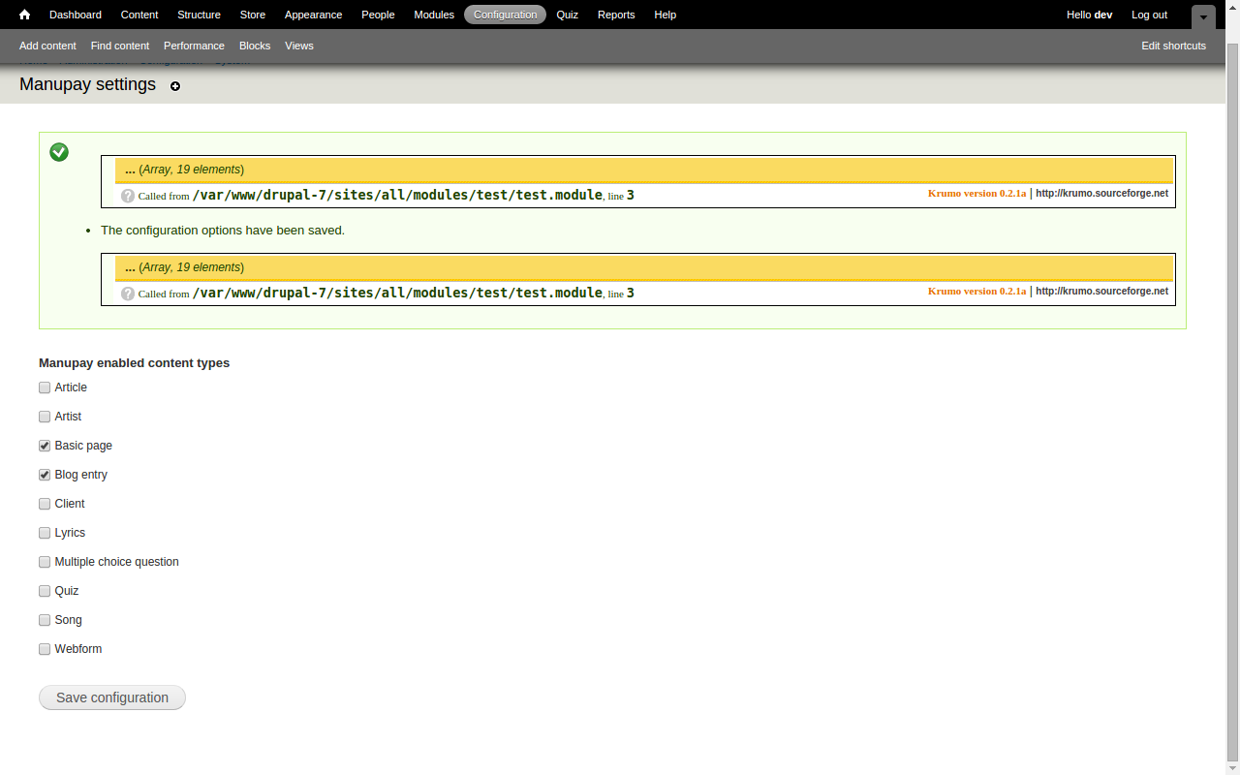The height and width of the screenshot is (775, 1240).
Task: Open the Modules page
Action: [434, 15]
